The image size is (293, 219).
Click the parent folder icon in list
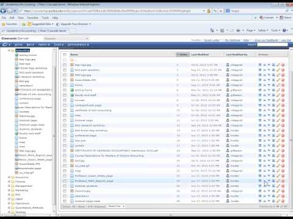pos(72,60)
